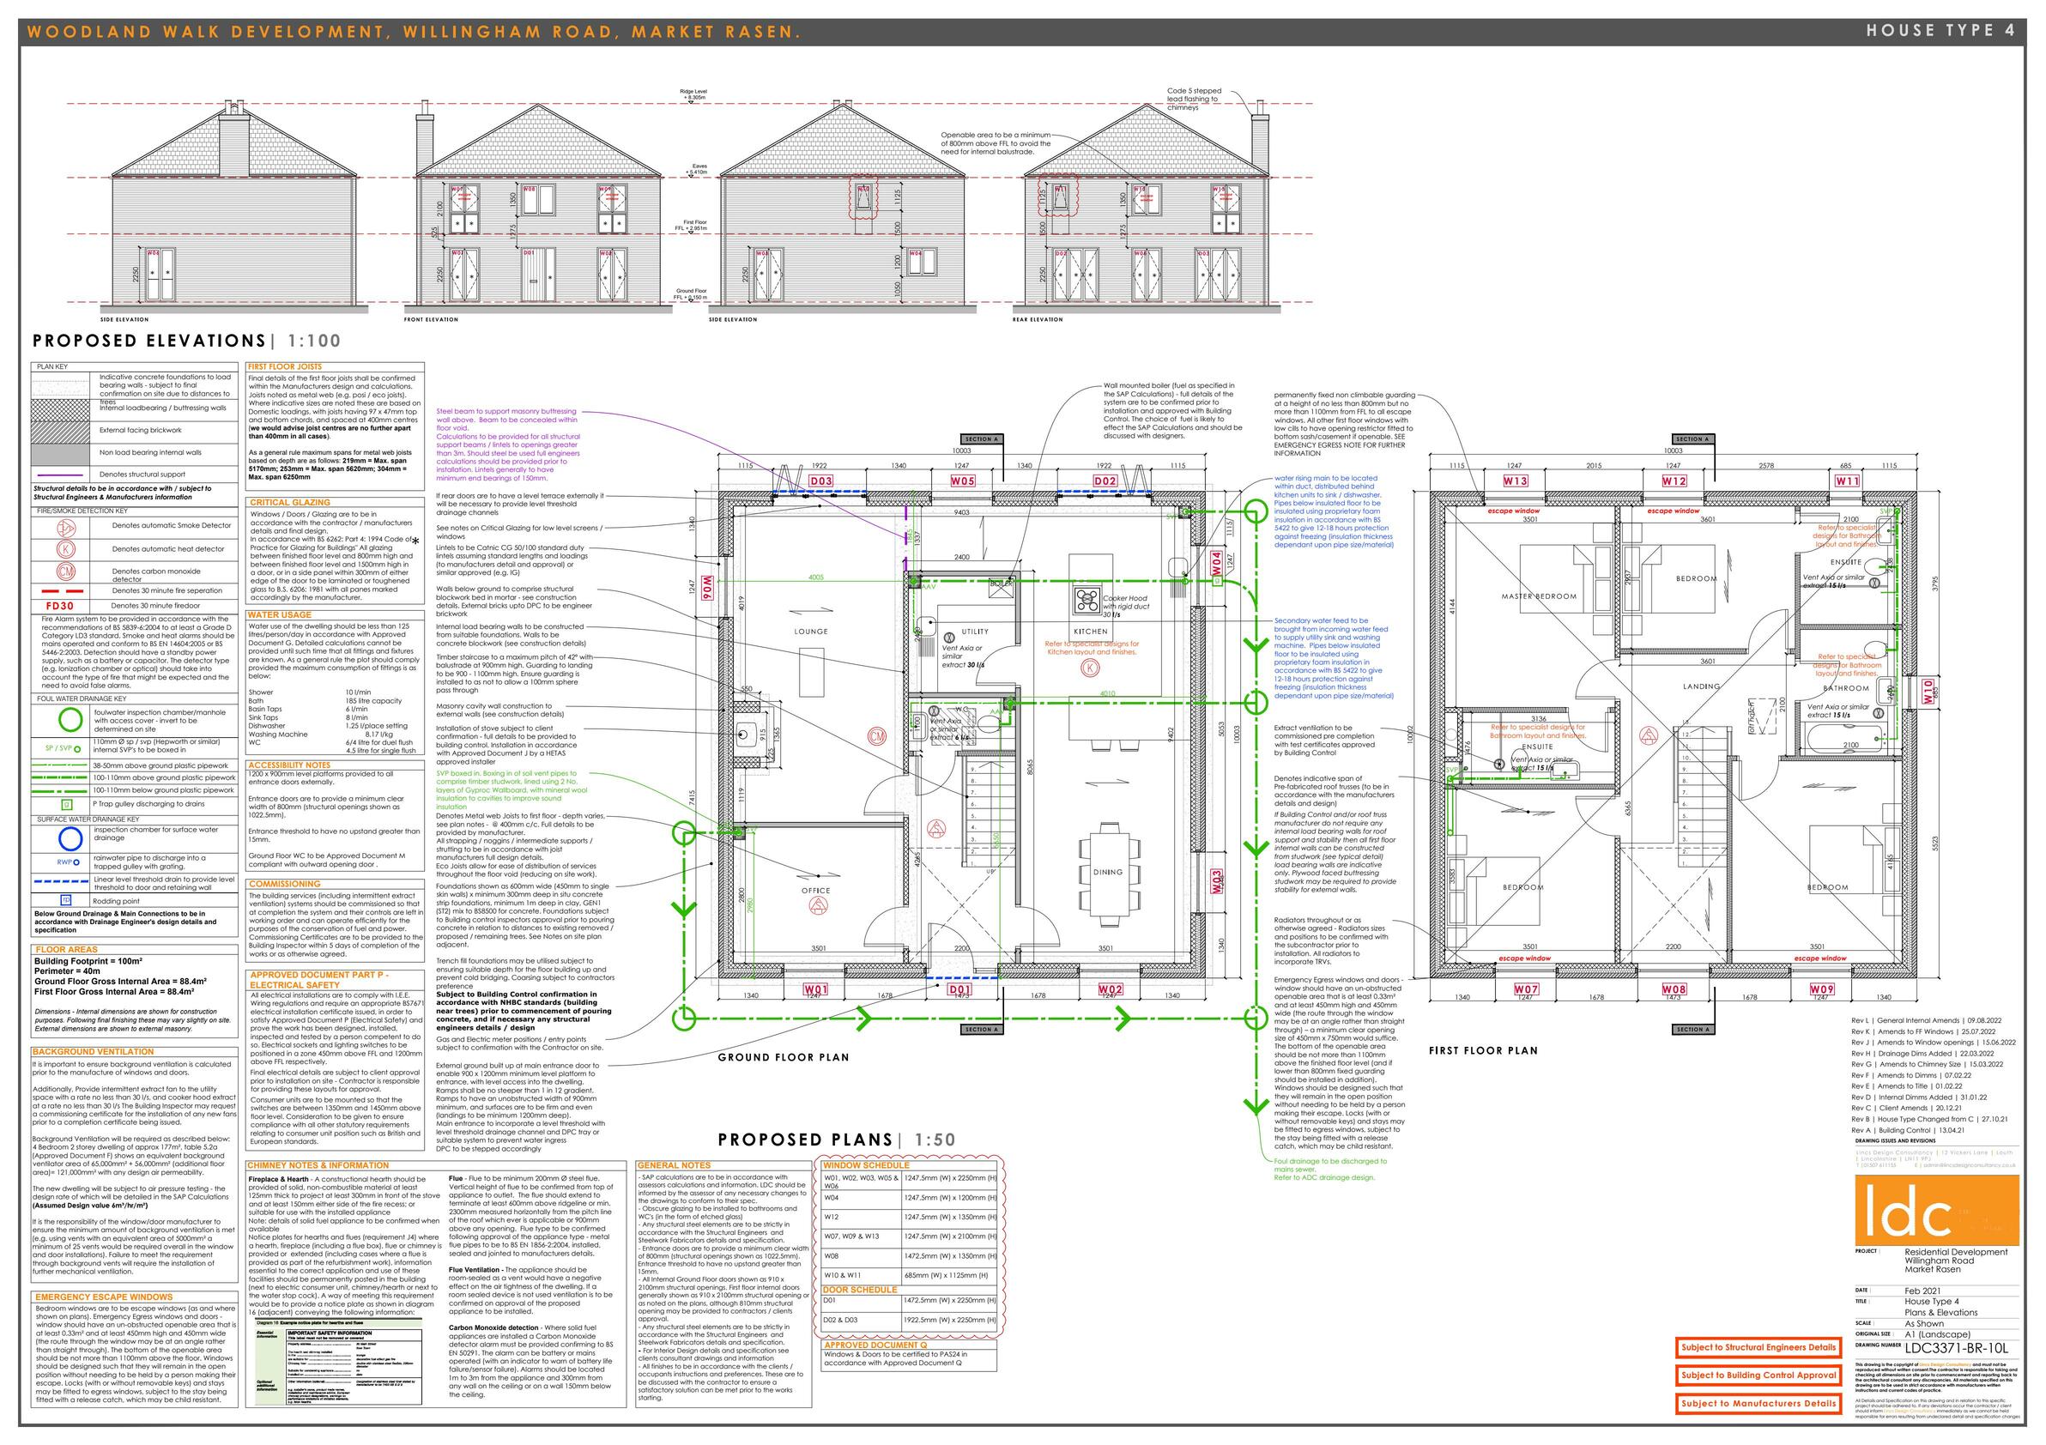The image size is (2046, 1445).
Task: Click the D03 door tag on ground floor plan
Action: point(820,481)
